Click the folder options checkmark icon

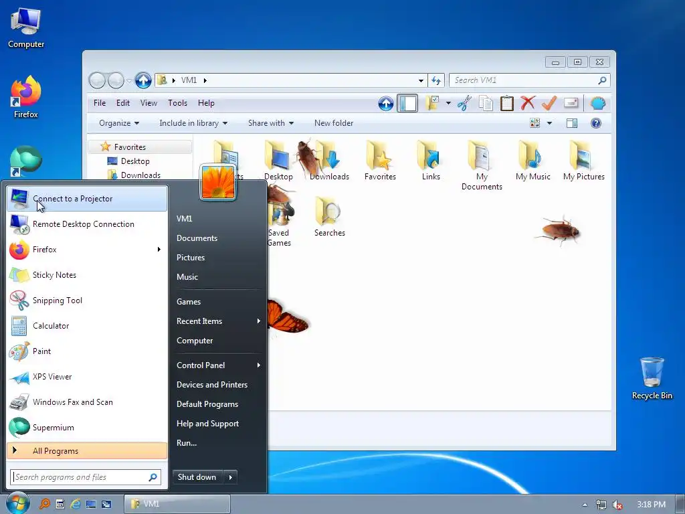pyautogui.click(x=432, y=103)
